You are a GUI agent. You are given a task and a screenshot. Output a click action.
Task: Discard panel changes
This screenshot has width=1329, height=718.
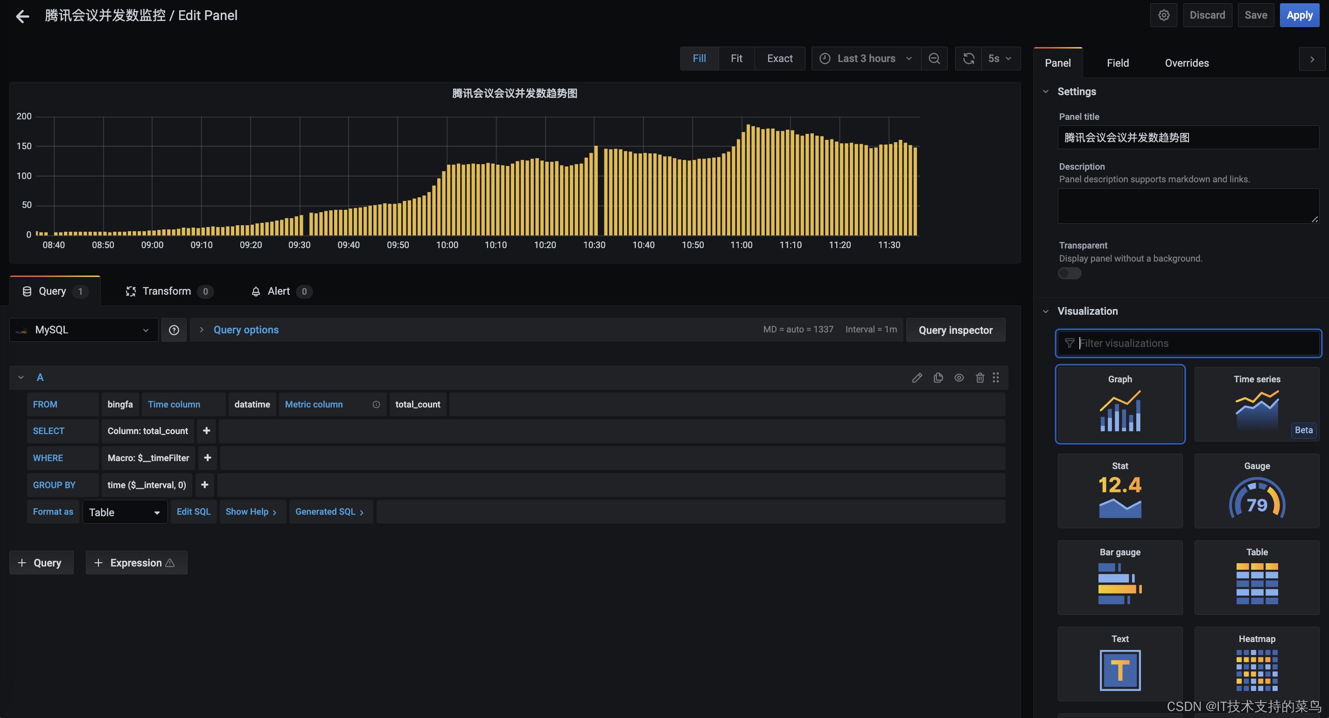point(1207,15)
